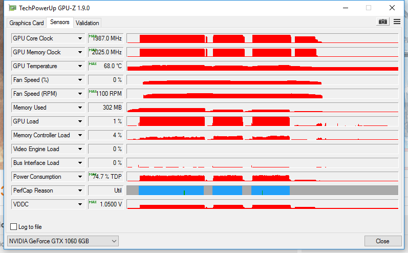Switch to the Graphics Card tab

click(x=27, y=23)
